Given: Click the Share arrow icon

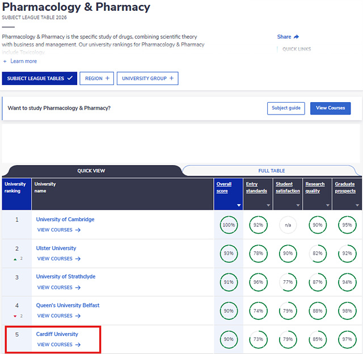Looking at the screenshot, I should coord(296,37).
